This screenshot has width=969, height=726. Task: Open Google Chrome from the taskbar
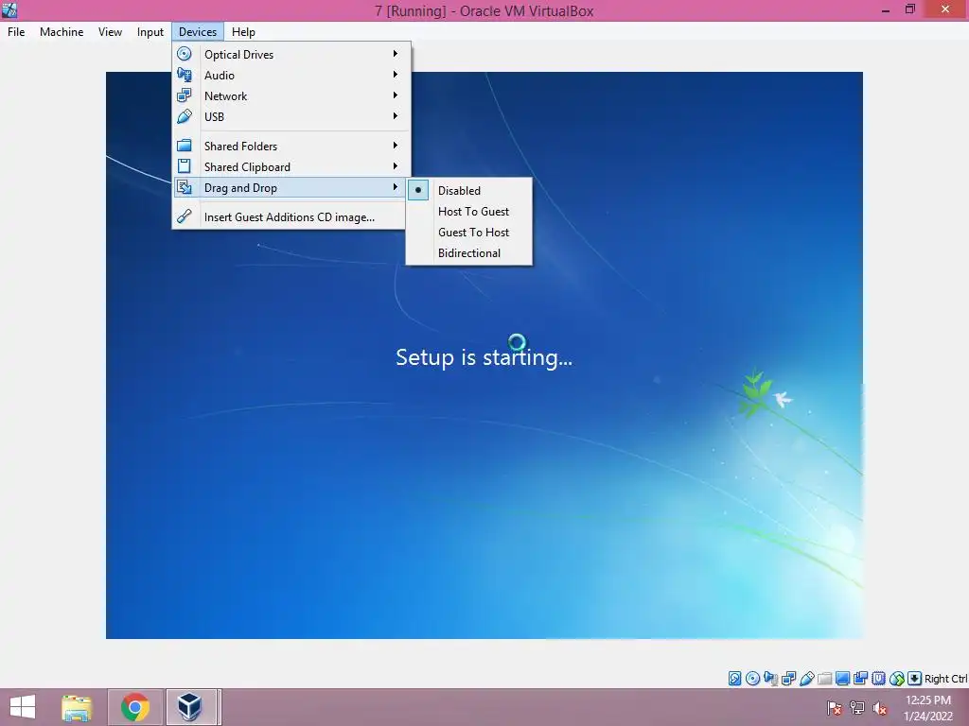[x=134, y=707]
